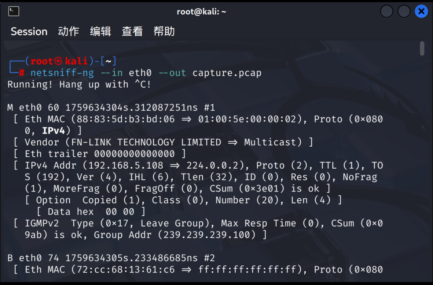Open the 查看 menu

(132, 31)
